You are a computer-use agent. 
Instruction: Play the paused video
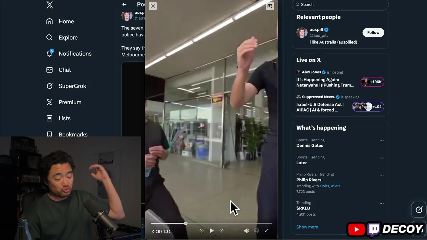(211, 230)
